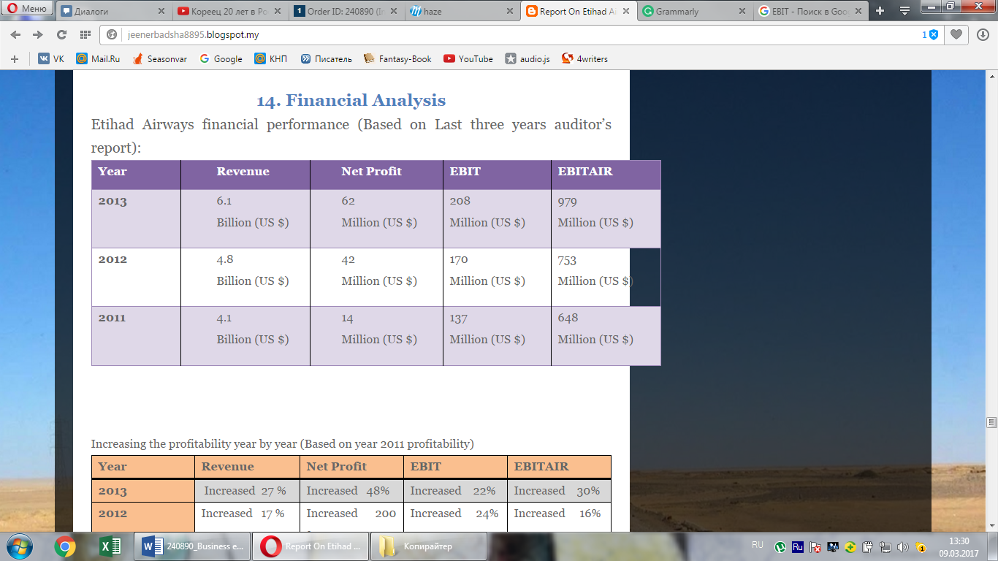998x561 pixels.
Task: Click the vertical scrollbar up arrow
Action: coord(991,77)
